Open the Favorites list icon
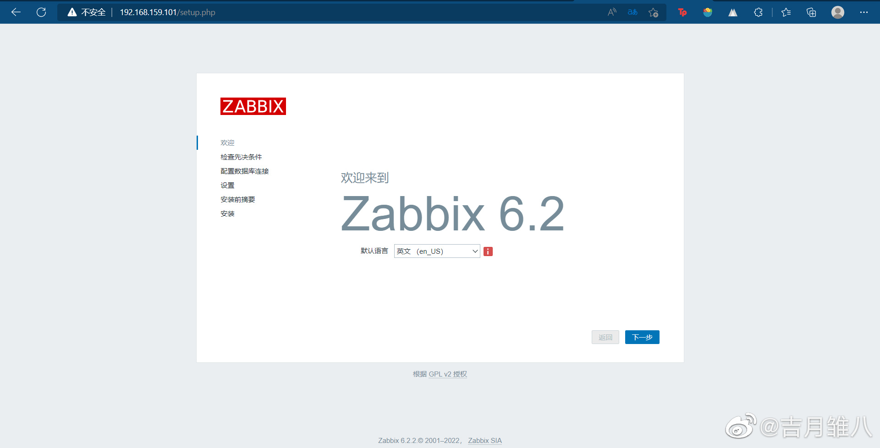 pyautogui.click(x=786, y=12)
